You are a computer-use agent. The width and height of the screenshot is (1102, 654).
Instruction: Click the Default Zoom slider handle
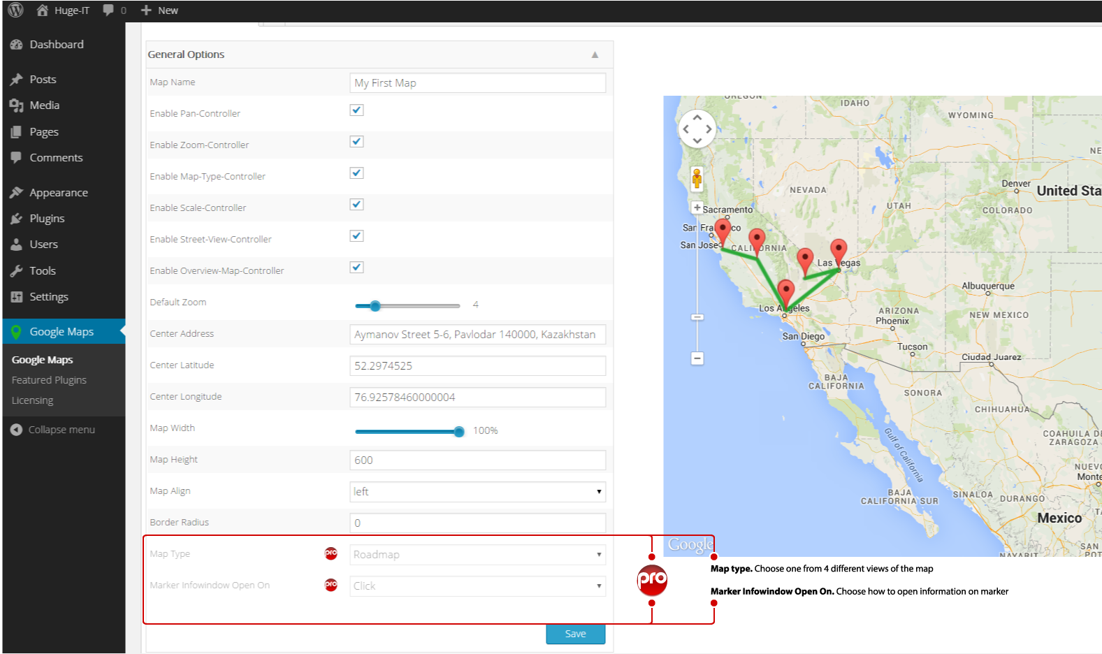coord(375,306)
